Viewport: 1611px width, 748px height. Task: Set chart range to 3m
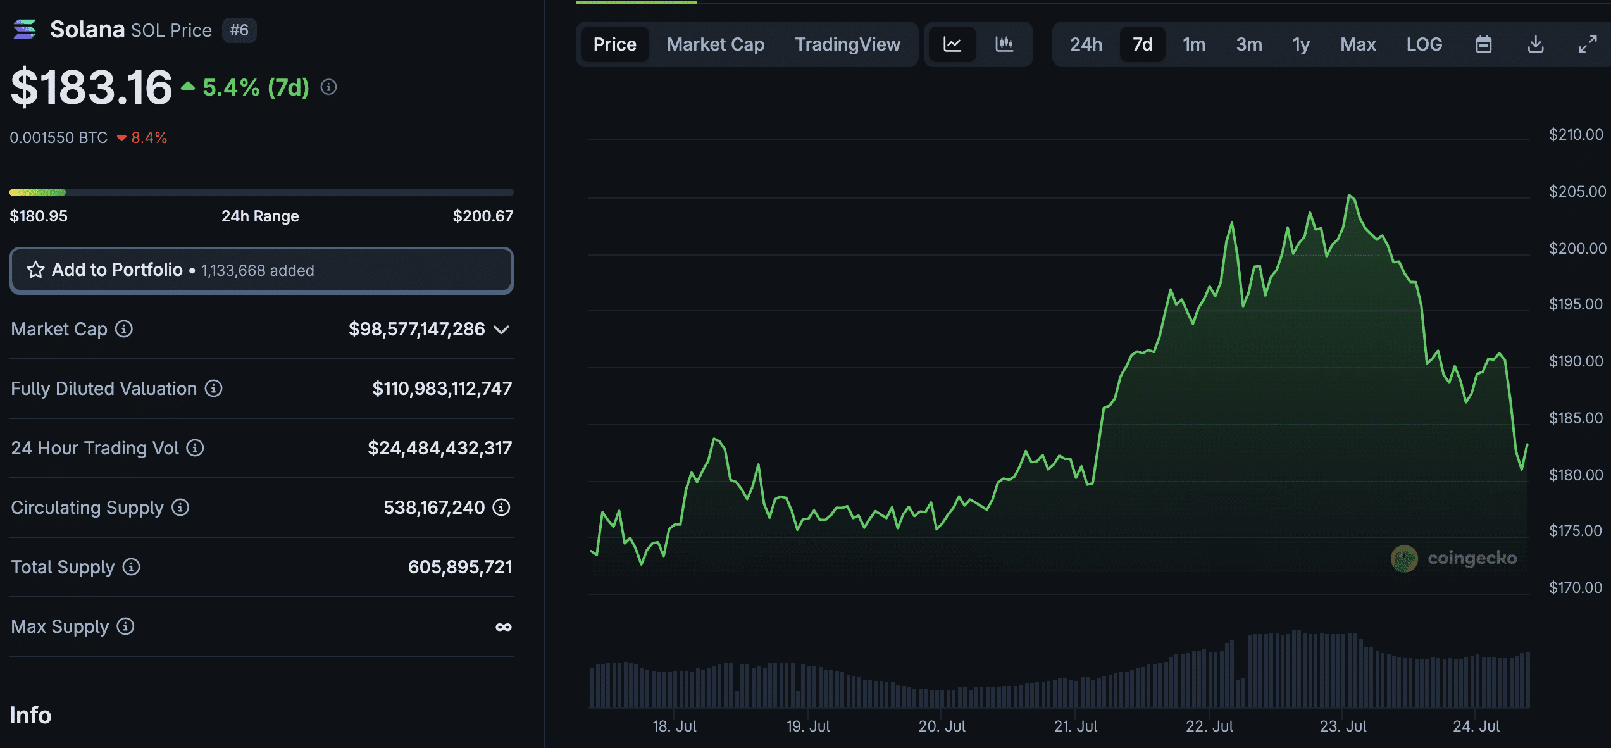click(1249, 44)
